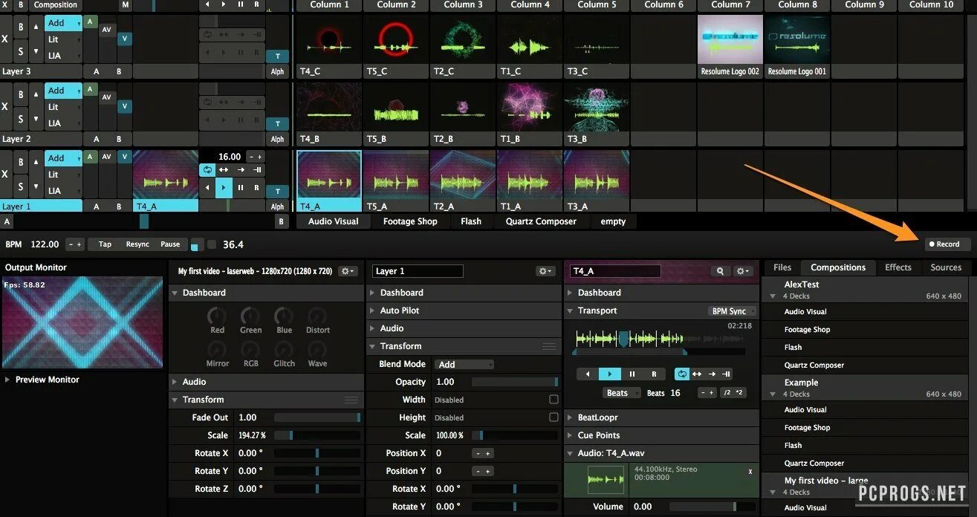Click Pause next to Resync
The height and width of the screenshot is (517, 977).
(170, 244)
